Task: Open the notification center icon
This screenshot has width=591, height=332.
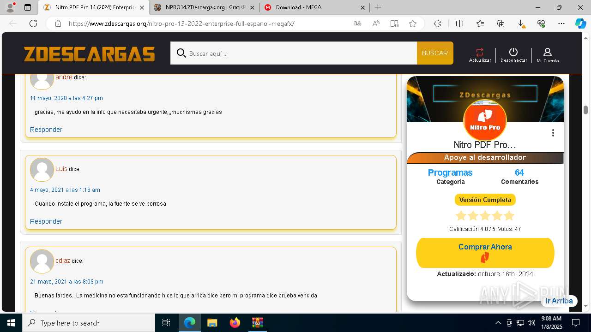Action: pyautogui.click(x=576, y=323)
